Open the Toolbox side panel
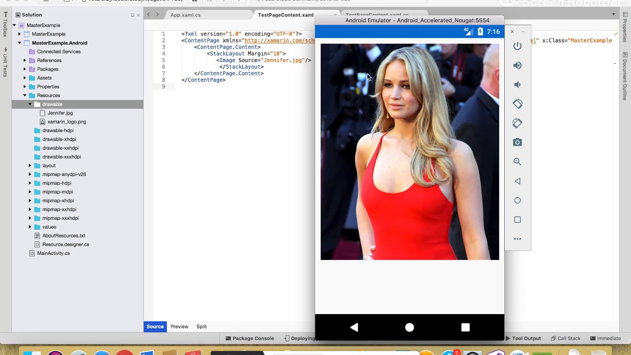Image resolution: width=631 pixels, height=355 pixels. click(5, 25)
